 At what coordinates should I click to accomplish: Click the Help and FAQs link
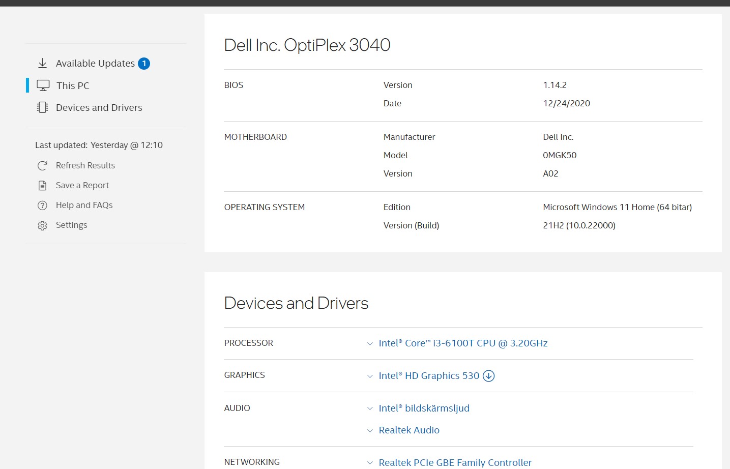[84, 205]
